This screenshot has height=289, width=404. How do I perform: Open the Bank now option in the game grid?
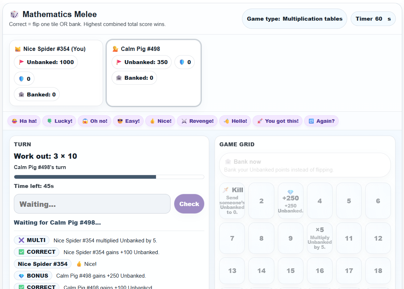click(305, 165)
